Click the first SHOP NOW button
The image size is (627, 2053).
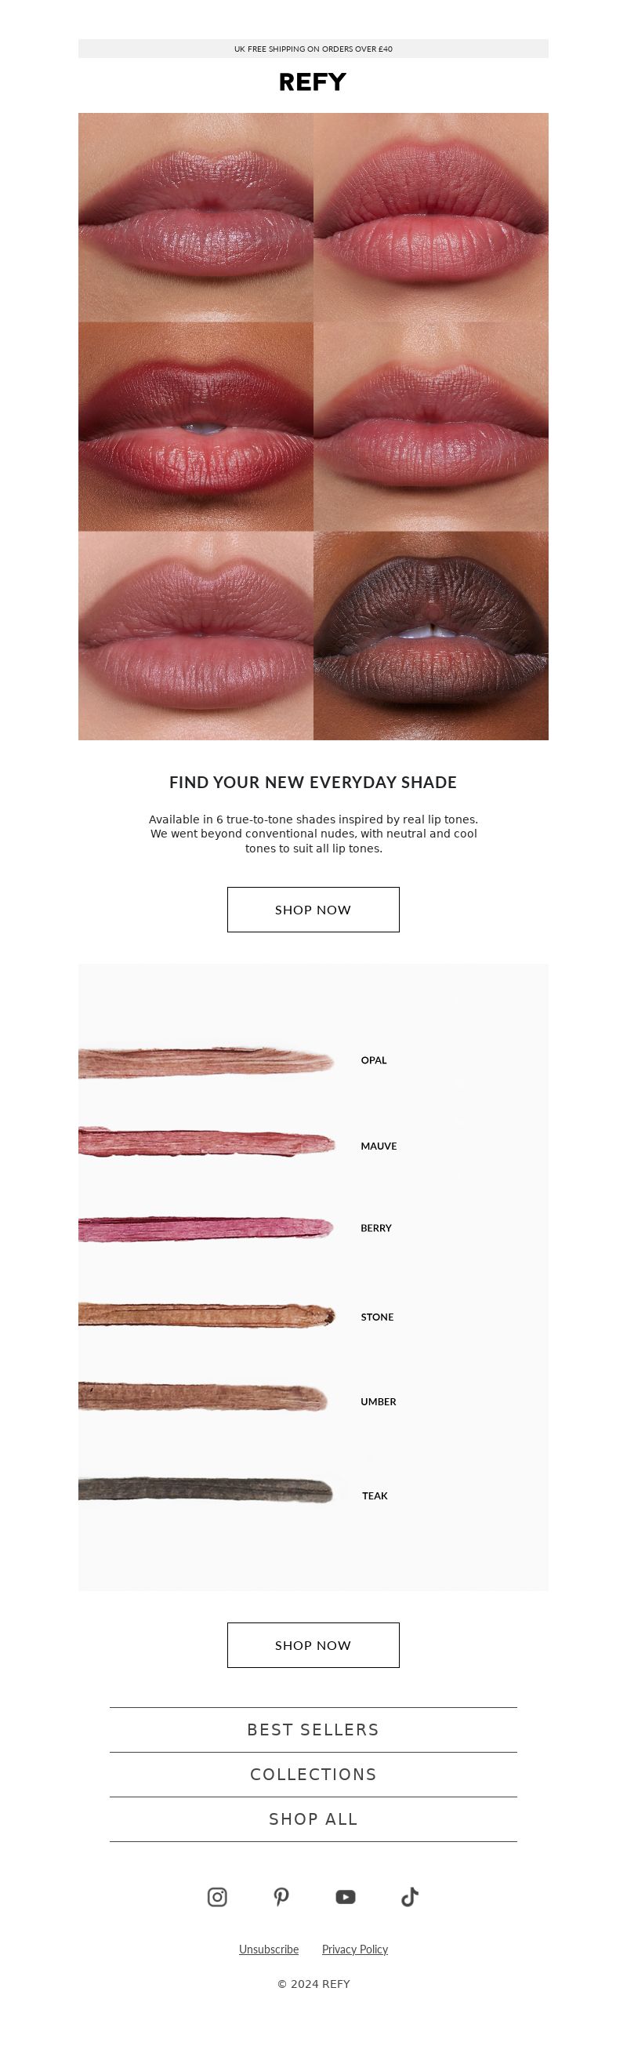[x=313, y=910]
